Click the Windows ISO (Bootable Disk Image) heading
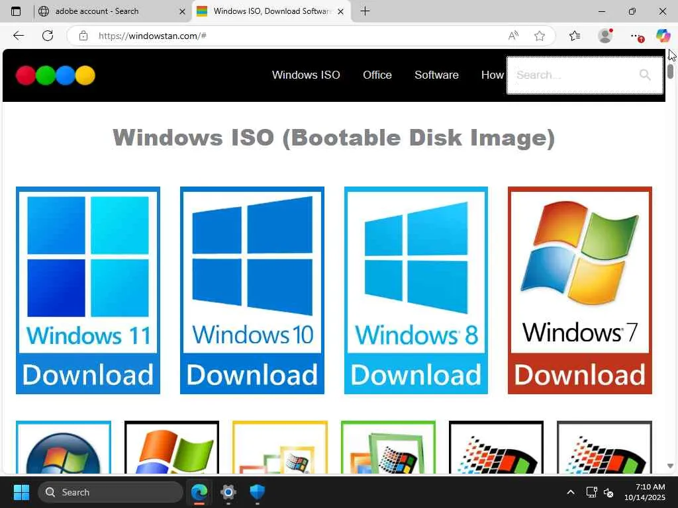This screenshot has height=508, width=678. (334, 138)
